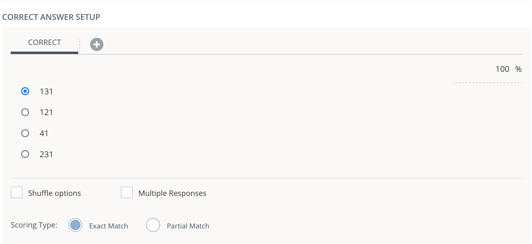Viewport: 532px width, 244px height.
Task: Click the 231 option label text
Action: click(46, 154)
